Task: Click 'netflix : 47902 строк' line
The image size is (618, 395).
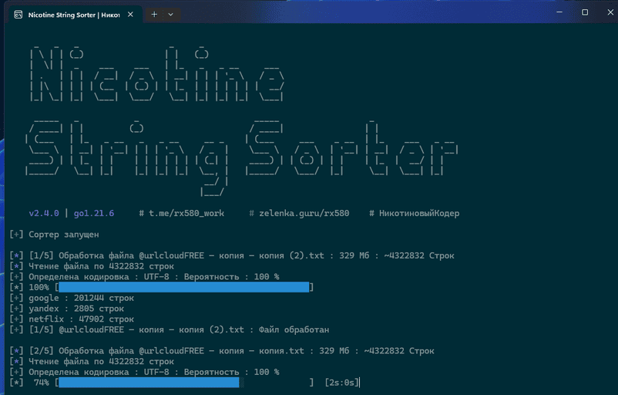Action: (72, 319)
